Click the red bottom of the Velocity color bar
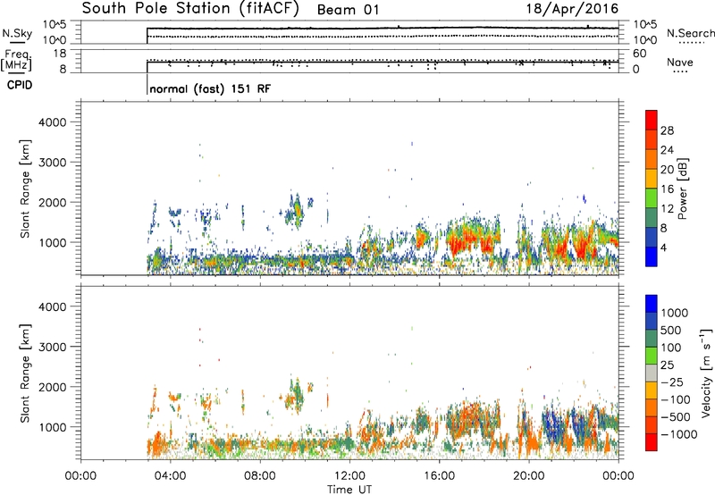Viewport: 715px width, 495px height. (x=652, y=443)
